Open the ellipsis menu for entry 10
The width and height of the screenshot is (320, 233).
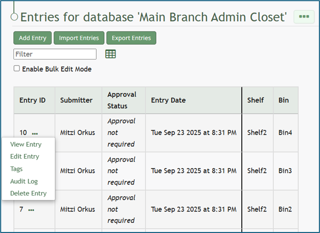[x=35, y=133]
